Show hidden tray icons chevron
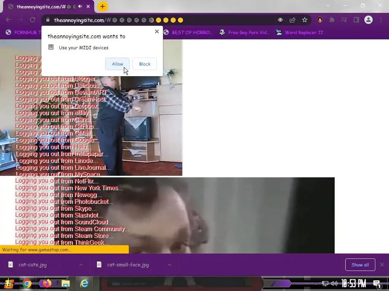Viewport: 389px width, 291px height. [316, 283]
